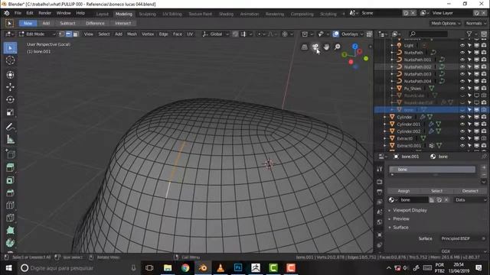Expand the Viewport Display panel
Image resolution: width=490 pixels, height=275 pixels.
(410, 210)
